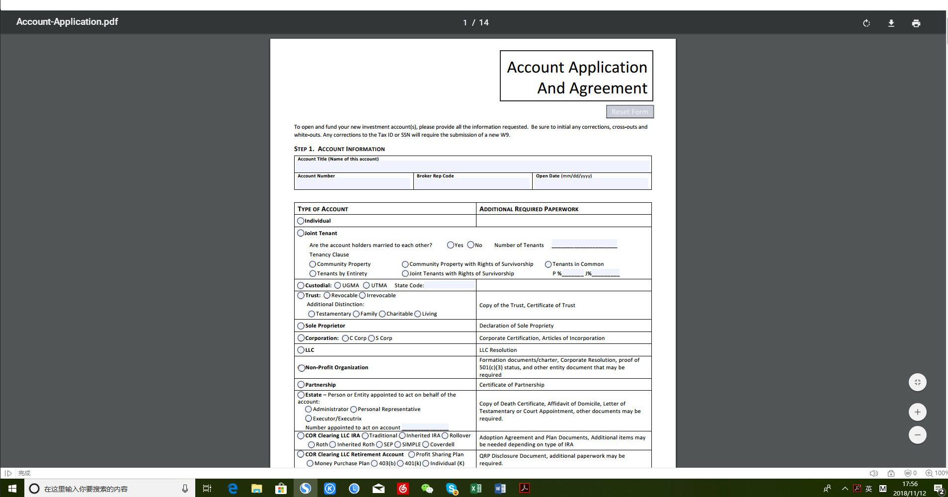Viewport: 948px width, 497px height.
Task: Launch WeChat from the taskbar
Action: pos(427,489)
